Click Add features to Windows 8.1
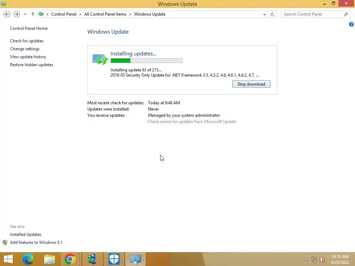The image size is (355, 266). [36, 242]
